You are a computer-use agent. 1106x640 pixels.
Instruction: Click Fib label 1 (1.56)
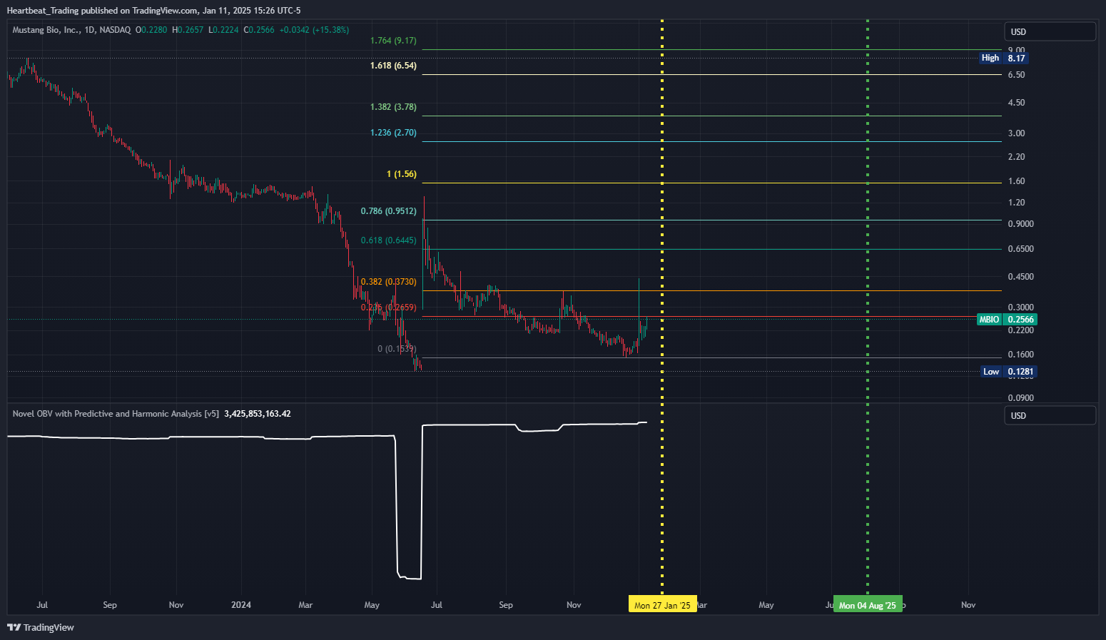click(x=401, y=174)
